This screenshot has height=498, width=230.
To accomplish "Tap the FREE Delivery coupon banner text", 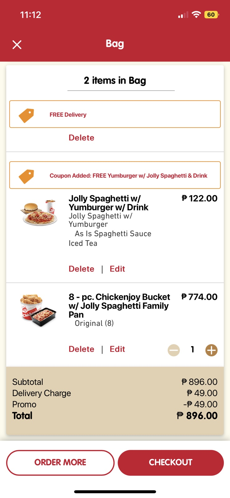I will pyautogui.click(x=68, y=115).
